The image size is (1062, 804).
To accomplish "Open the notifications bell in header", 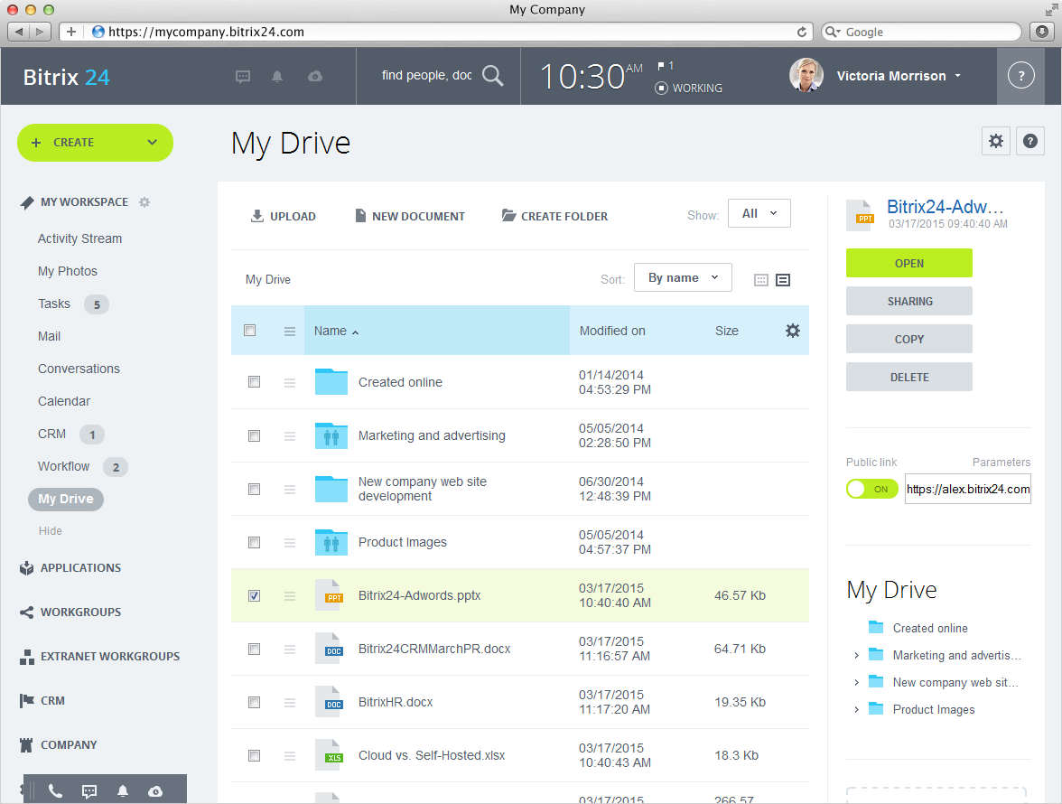I will pyautogui.click(x=277, y=77).
